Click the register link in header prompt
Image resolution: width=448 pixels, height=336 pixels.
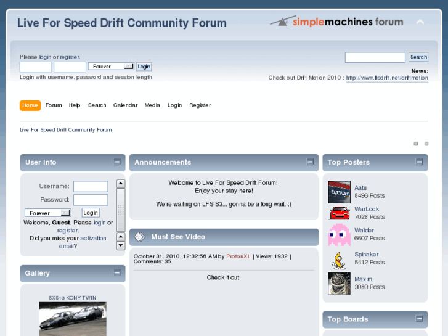(70, 57)
